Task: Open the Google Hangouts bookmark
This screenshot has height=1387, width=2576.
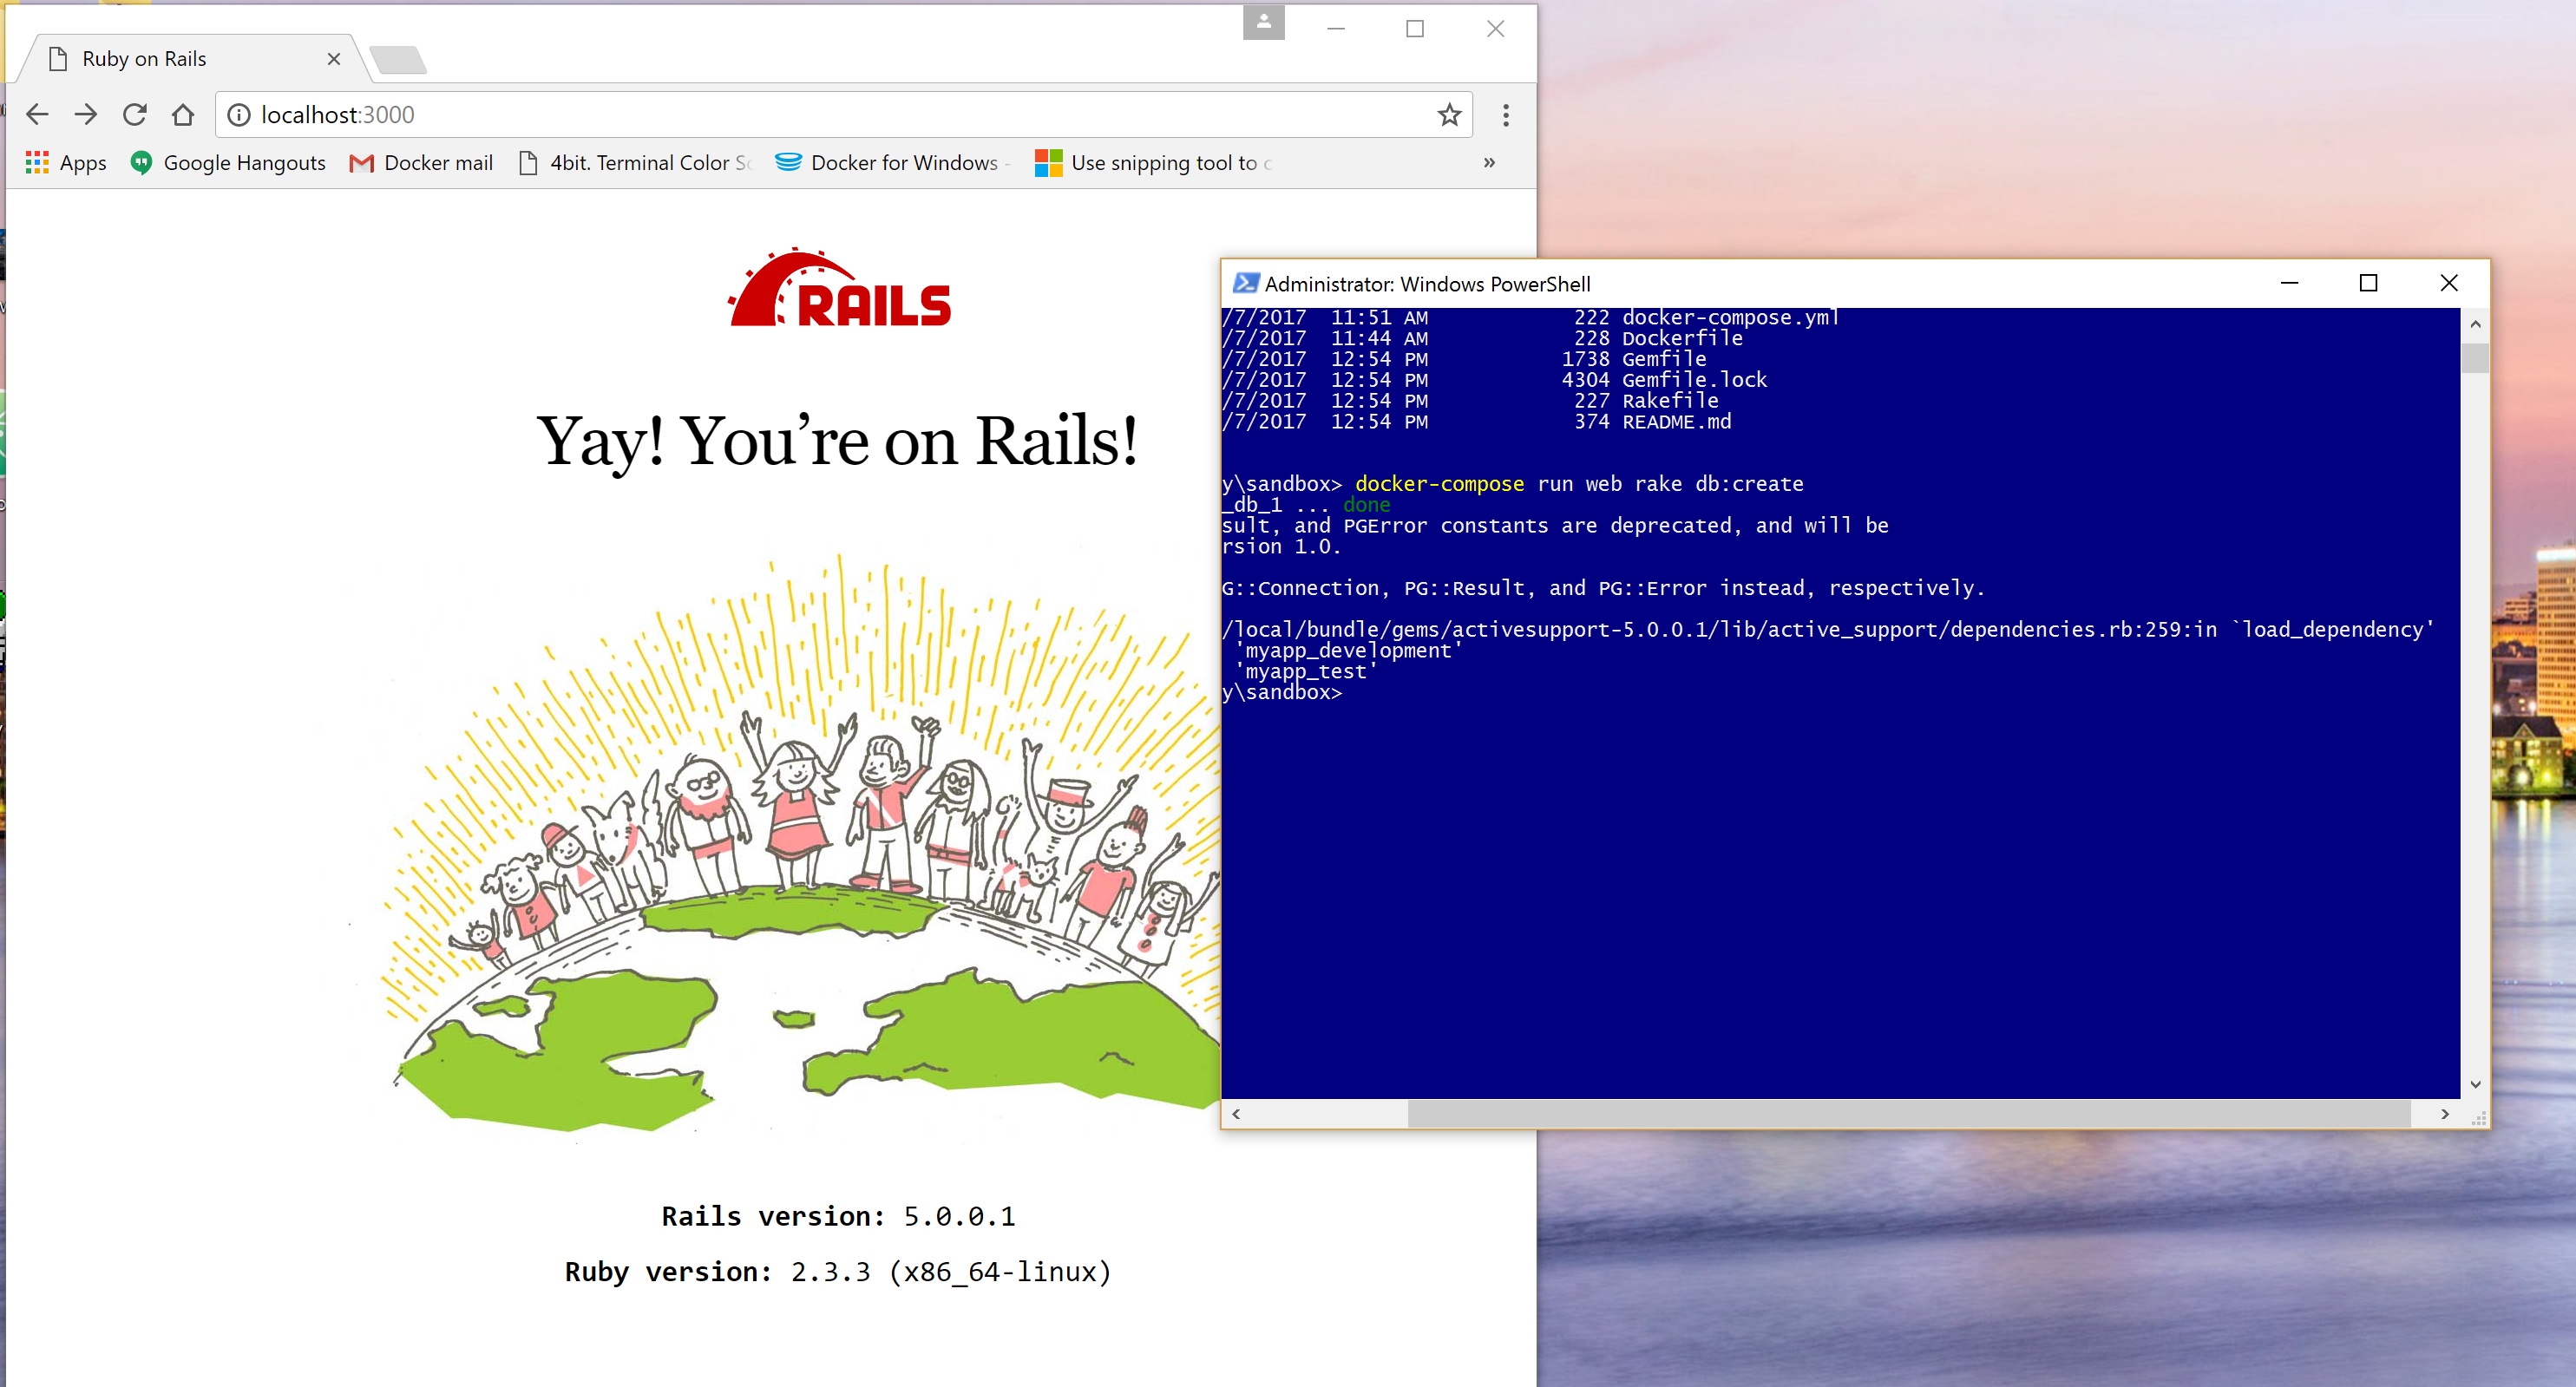Action: [228, 163]
